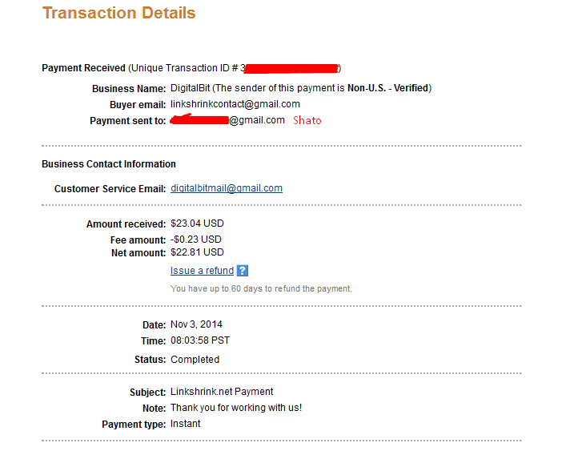This screenshot has height=455, width=582.
Task: Click the Transaction Details heading
Action: pyautogui.click(x=118, y=13)
